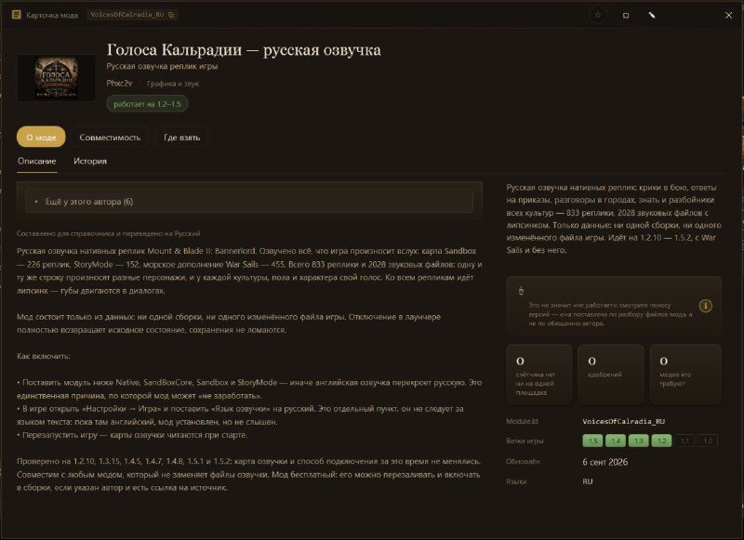Open the Где взять section

tap(181, 137)
